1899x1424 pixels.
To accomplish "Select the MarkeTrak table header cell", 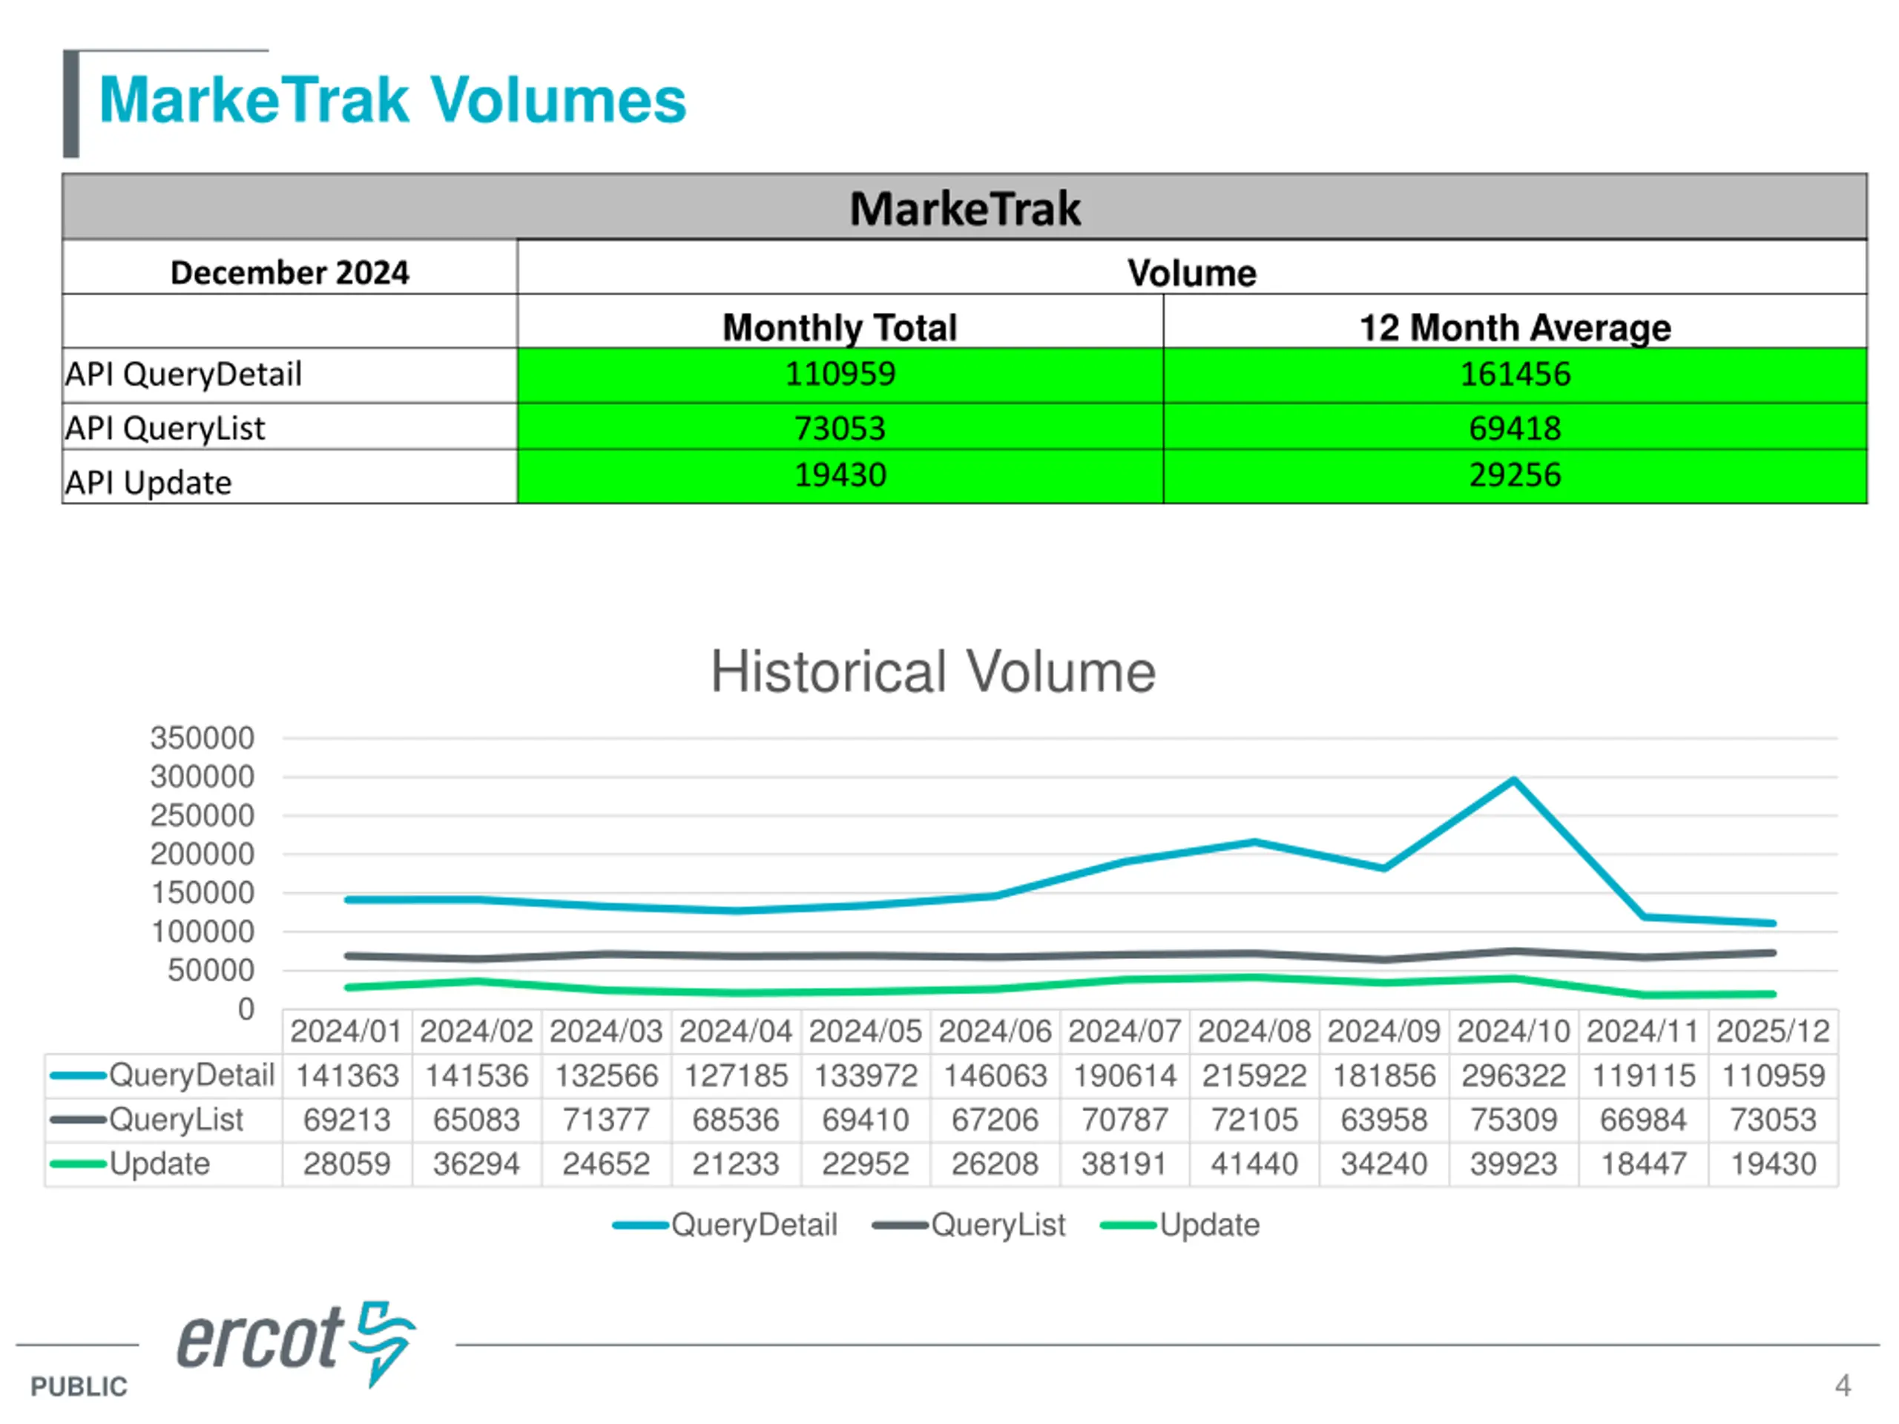I will click(x=964, y=208).
